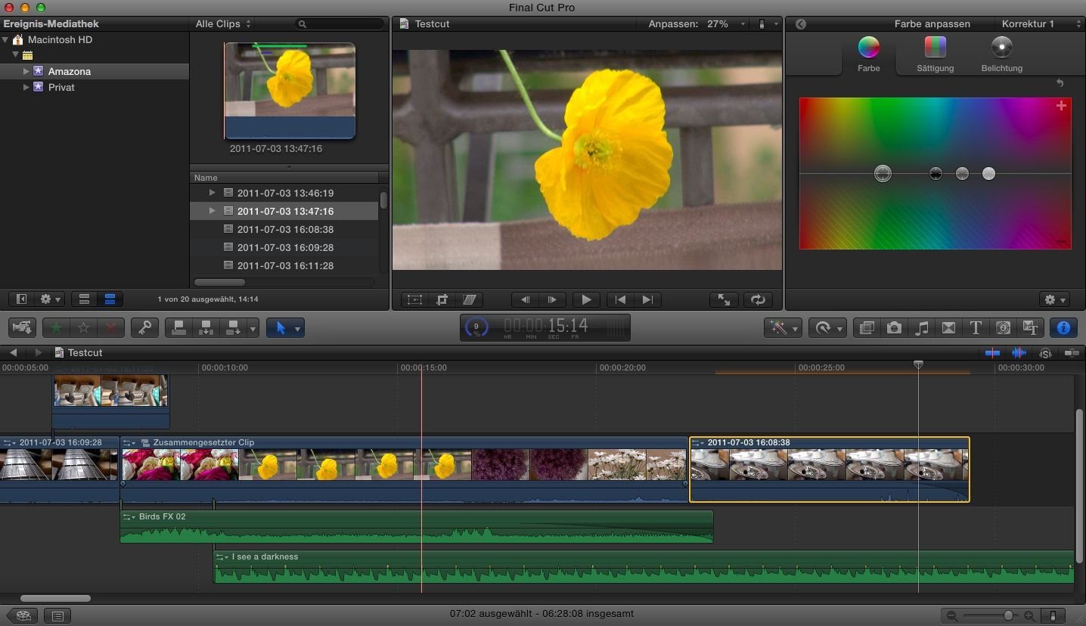Screen dimensions: 1086x626
Task: Expand clip 2011-07-03 13:46:19 in the list
Action: tap(212, 193)
